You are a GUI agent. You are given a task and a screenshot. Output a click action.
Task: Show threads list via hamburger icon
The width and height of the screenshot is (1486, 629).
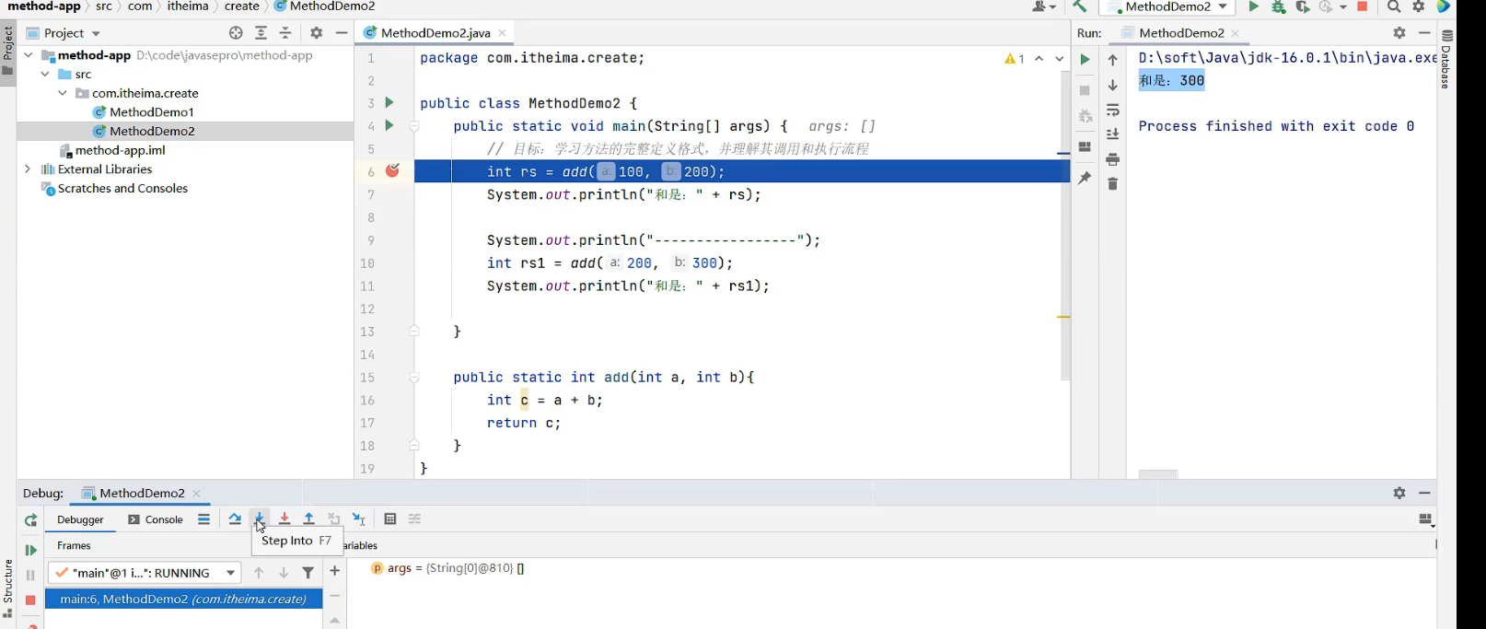203,518
